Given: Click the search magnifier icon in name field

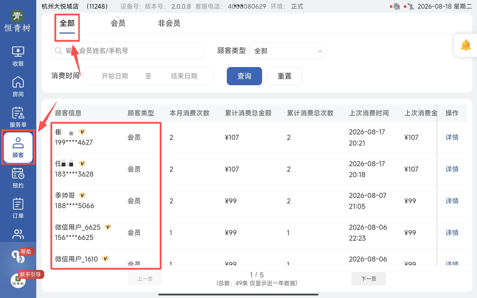Looking at the screenshot, I should pos(58,50).
